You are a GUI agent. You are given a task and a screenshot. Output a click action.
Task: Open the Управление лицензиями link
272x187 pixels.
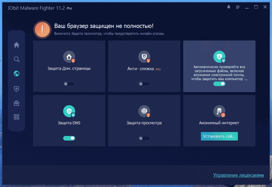(238, 175)
